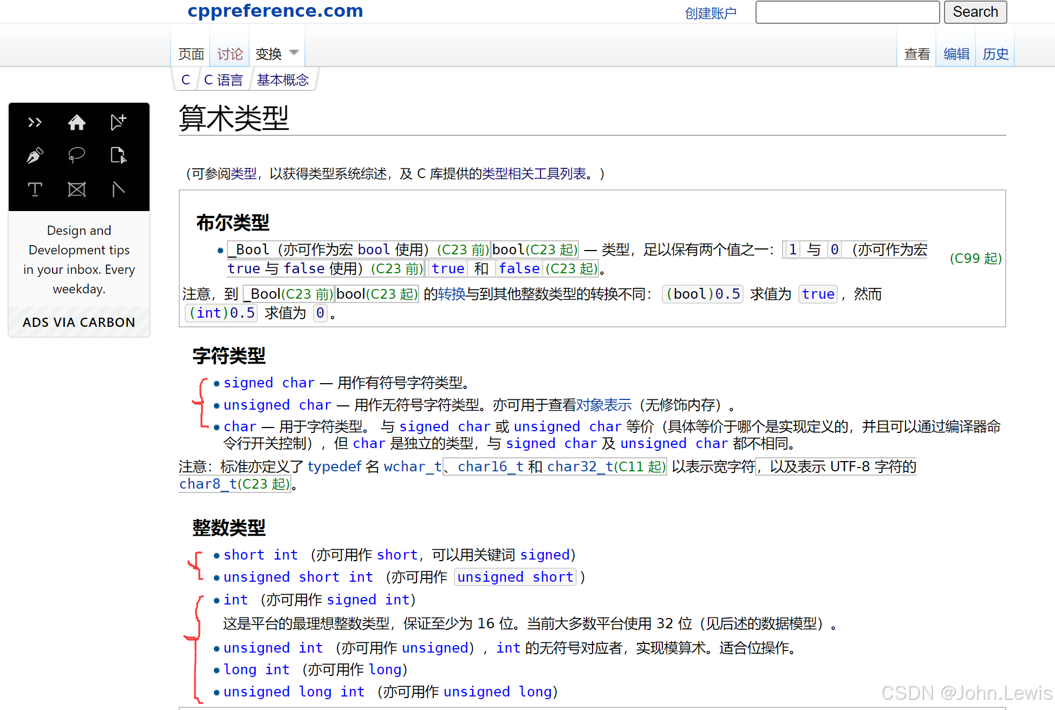Image resolution: width=1055 pixels, height=710 pixels.
Task: Follow the 对象表示 link
Action: coord(604,405)
